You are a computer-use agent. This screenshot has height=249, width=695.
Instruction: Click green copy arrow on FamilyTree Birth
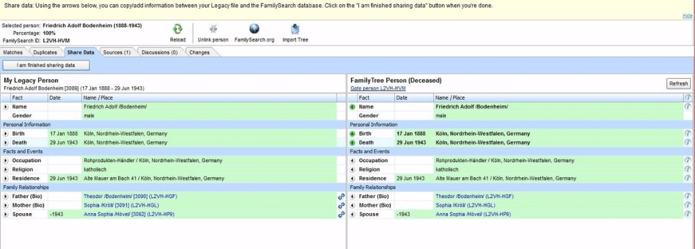[x=352, y=134]
